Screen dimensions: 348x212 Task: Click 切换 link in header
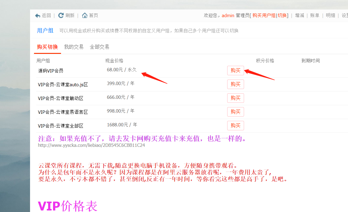coord(282,16)
